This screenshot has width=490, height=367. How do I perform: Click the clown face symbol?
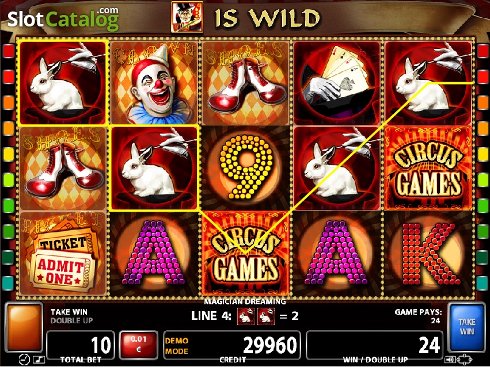coord(154,83)
